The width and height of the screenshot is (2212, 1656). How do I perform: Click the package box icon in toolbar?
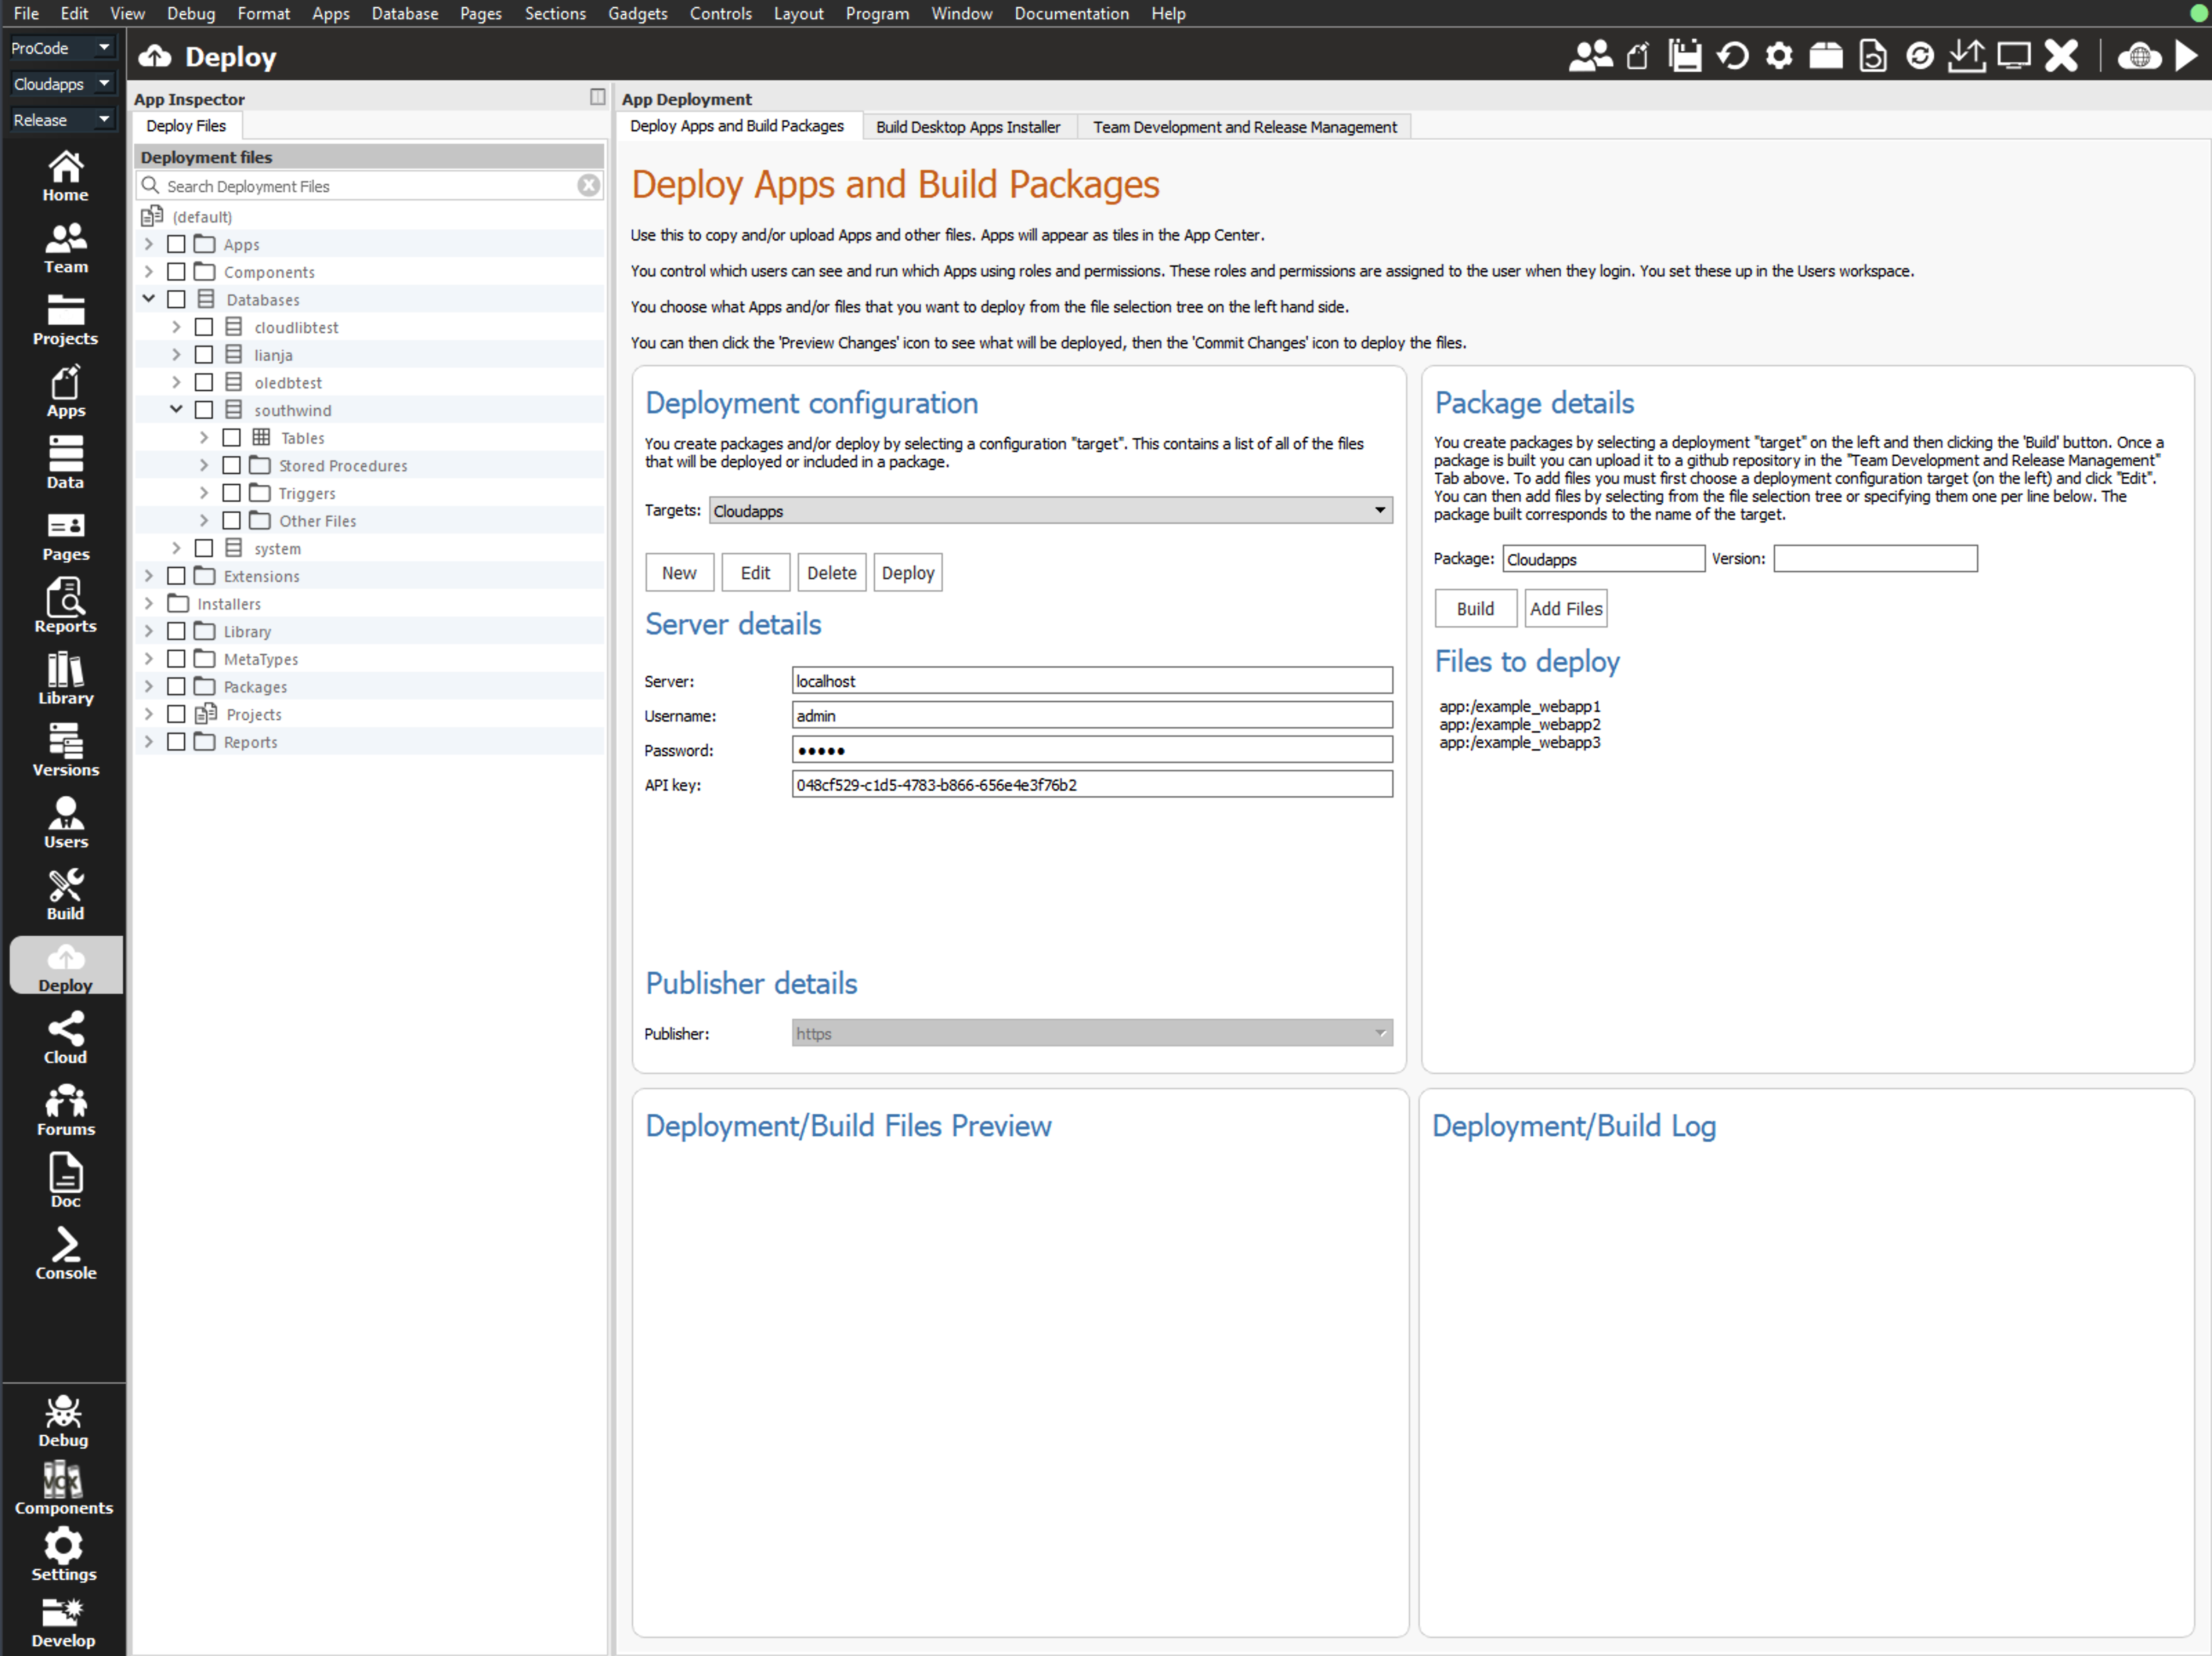[1825, 56]
